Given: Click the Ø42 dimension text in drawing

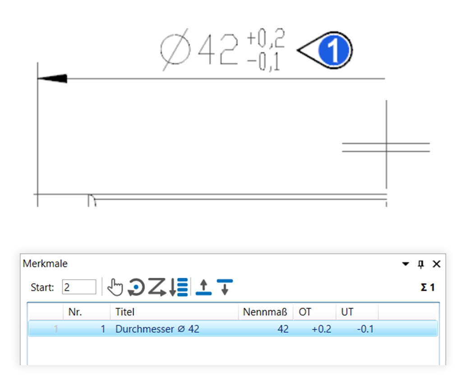Looking at the screenshot, I should (199, 50).
